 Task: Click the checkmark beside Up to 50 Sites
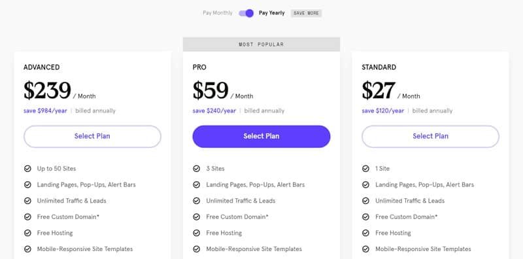pos(27,169)
